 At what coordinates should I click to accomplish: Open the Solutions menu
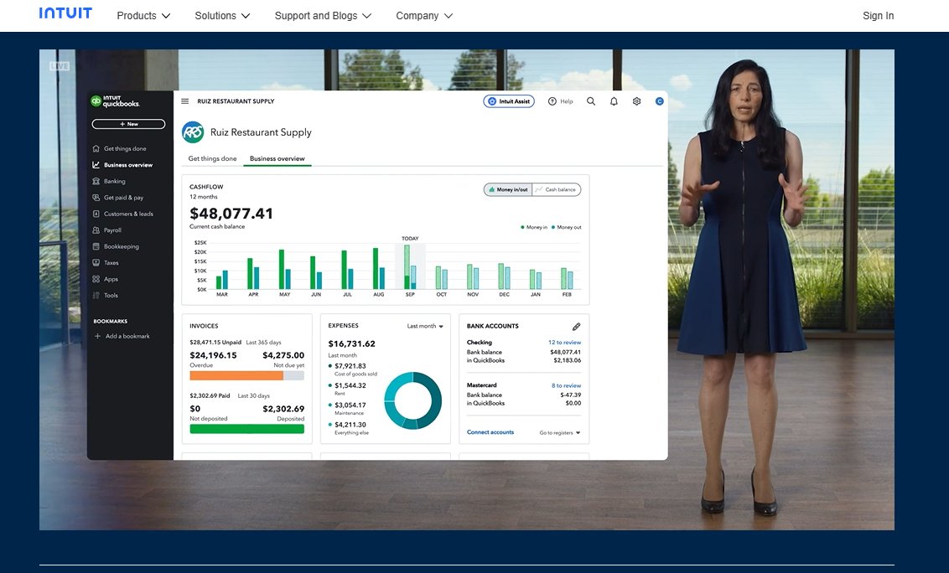[x=222, y=16]
